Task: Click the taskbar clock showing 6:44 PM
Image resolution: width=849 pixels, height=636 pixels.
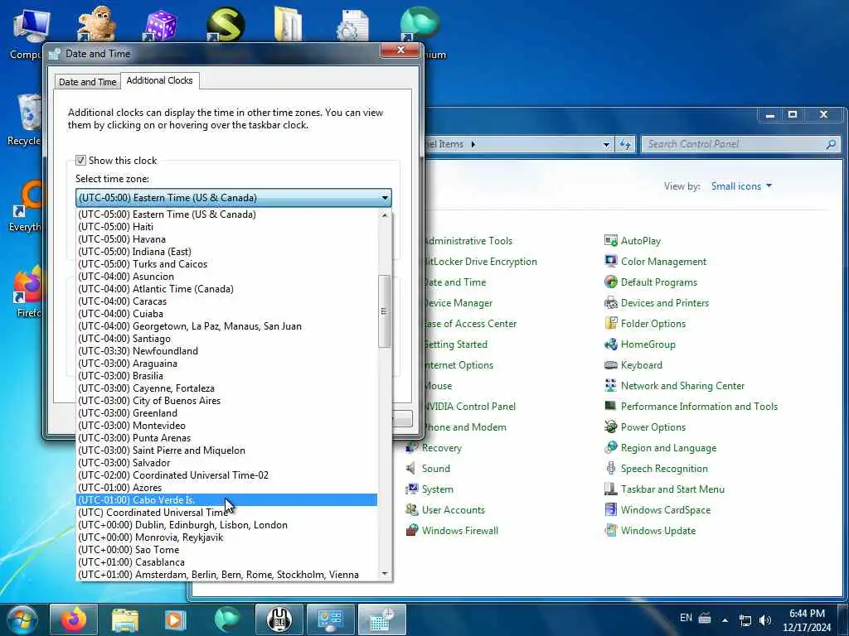Action: coord(806,620)
